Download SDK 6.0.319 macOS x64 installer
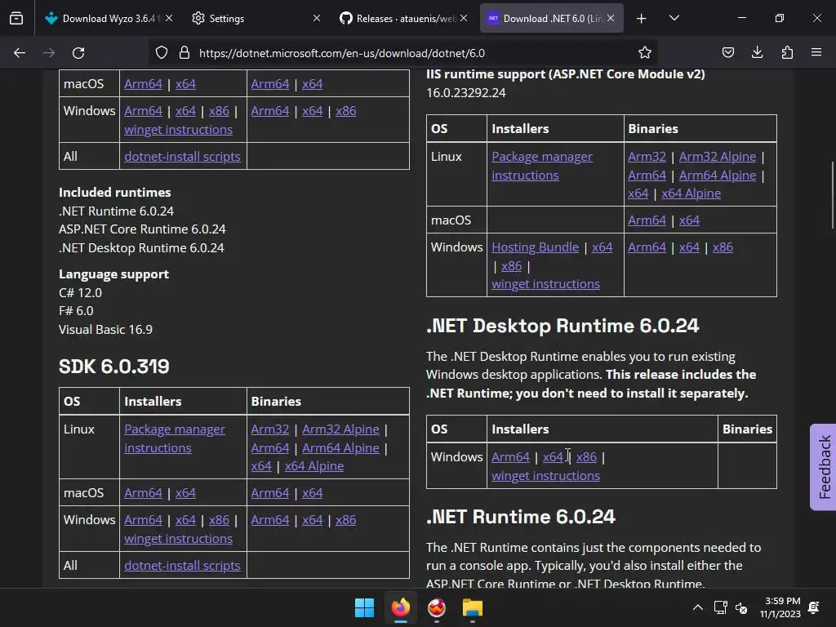 click(x=185, y=493)
